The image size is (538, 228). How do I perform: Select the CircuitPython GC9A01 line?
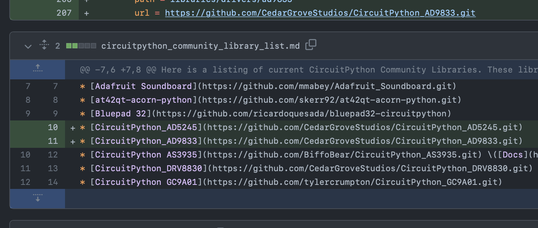291,182
